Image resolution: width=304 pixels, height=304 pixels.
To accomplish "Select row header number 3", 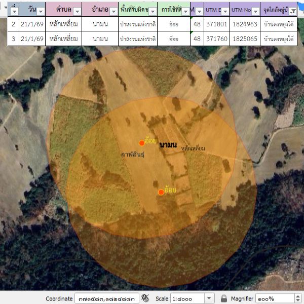I will coord(13,39).
